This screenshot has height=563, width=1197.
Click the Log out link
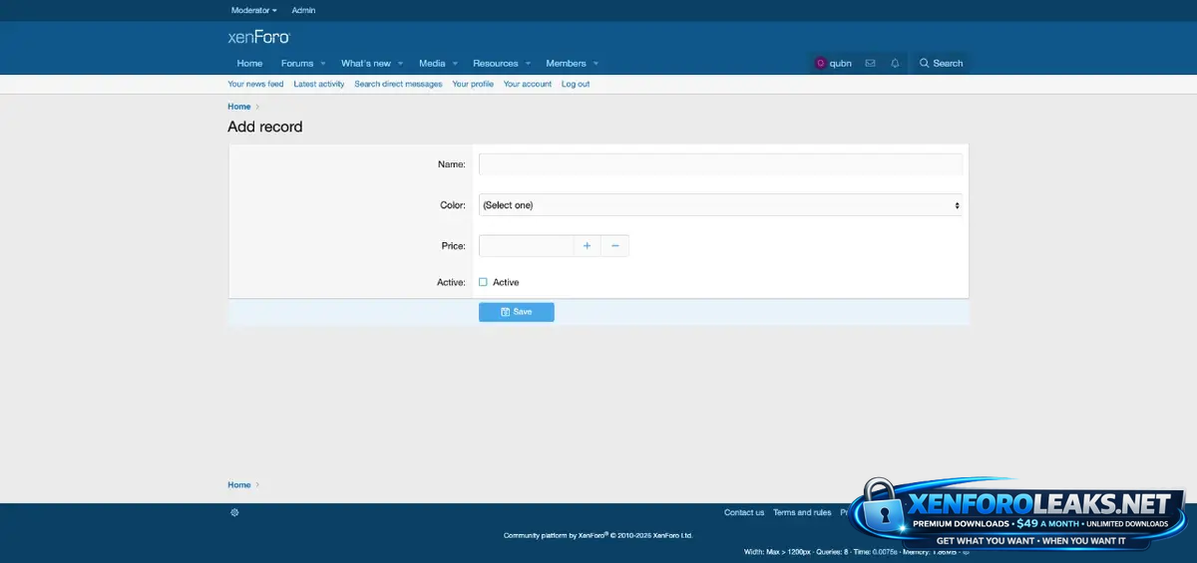coord(576,84)
